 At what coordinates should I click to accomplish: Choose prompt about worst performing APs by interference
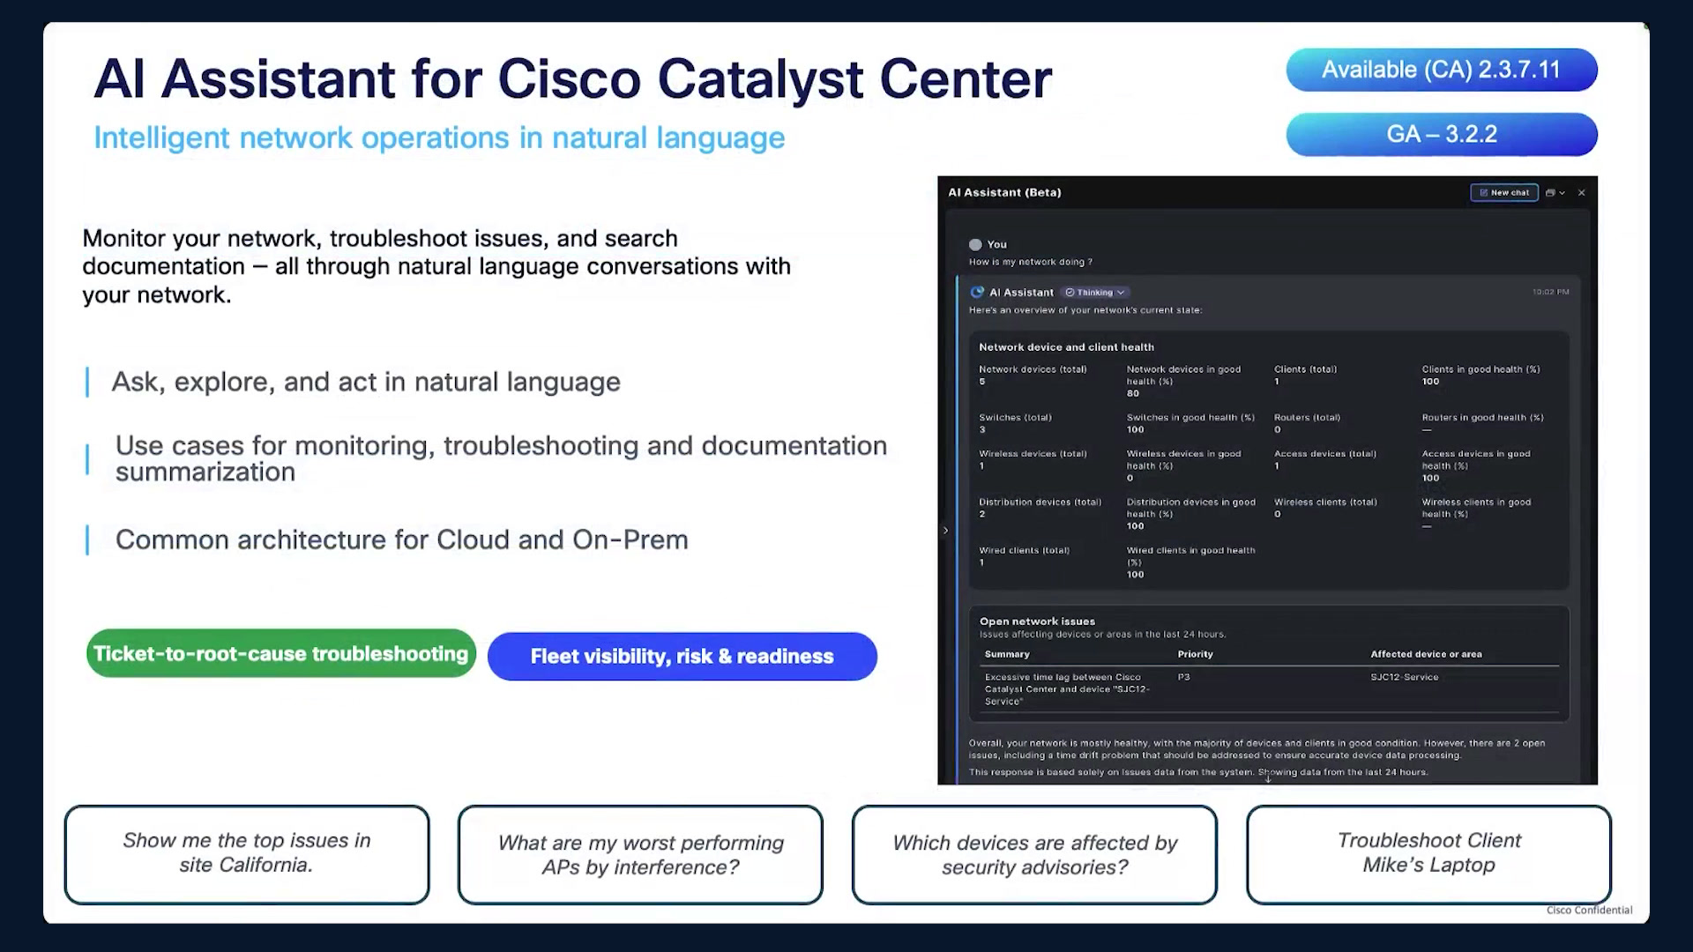point(640,854)
